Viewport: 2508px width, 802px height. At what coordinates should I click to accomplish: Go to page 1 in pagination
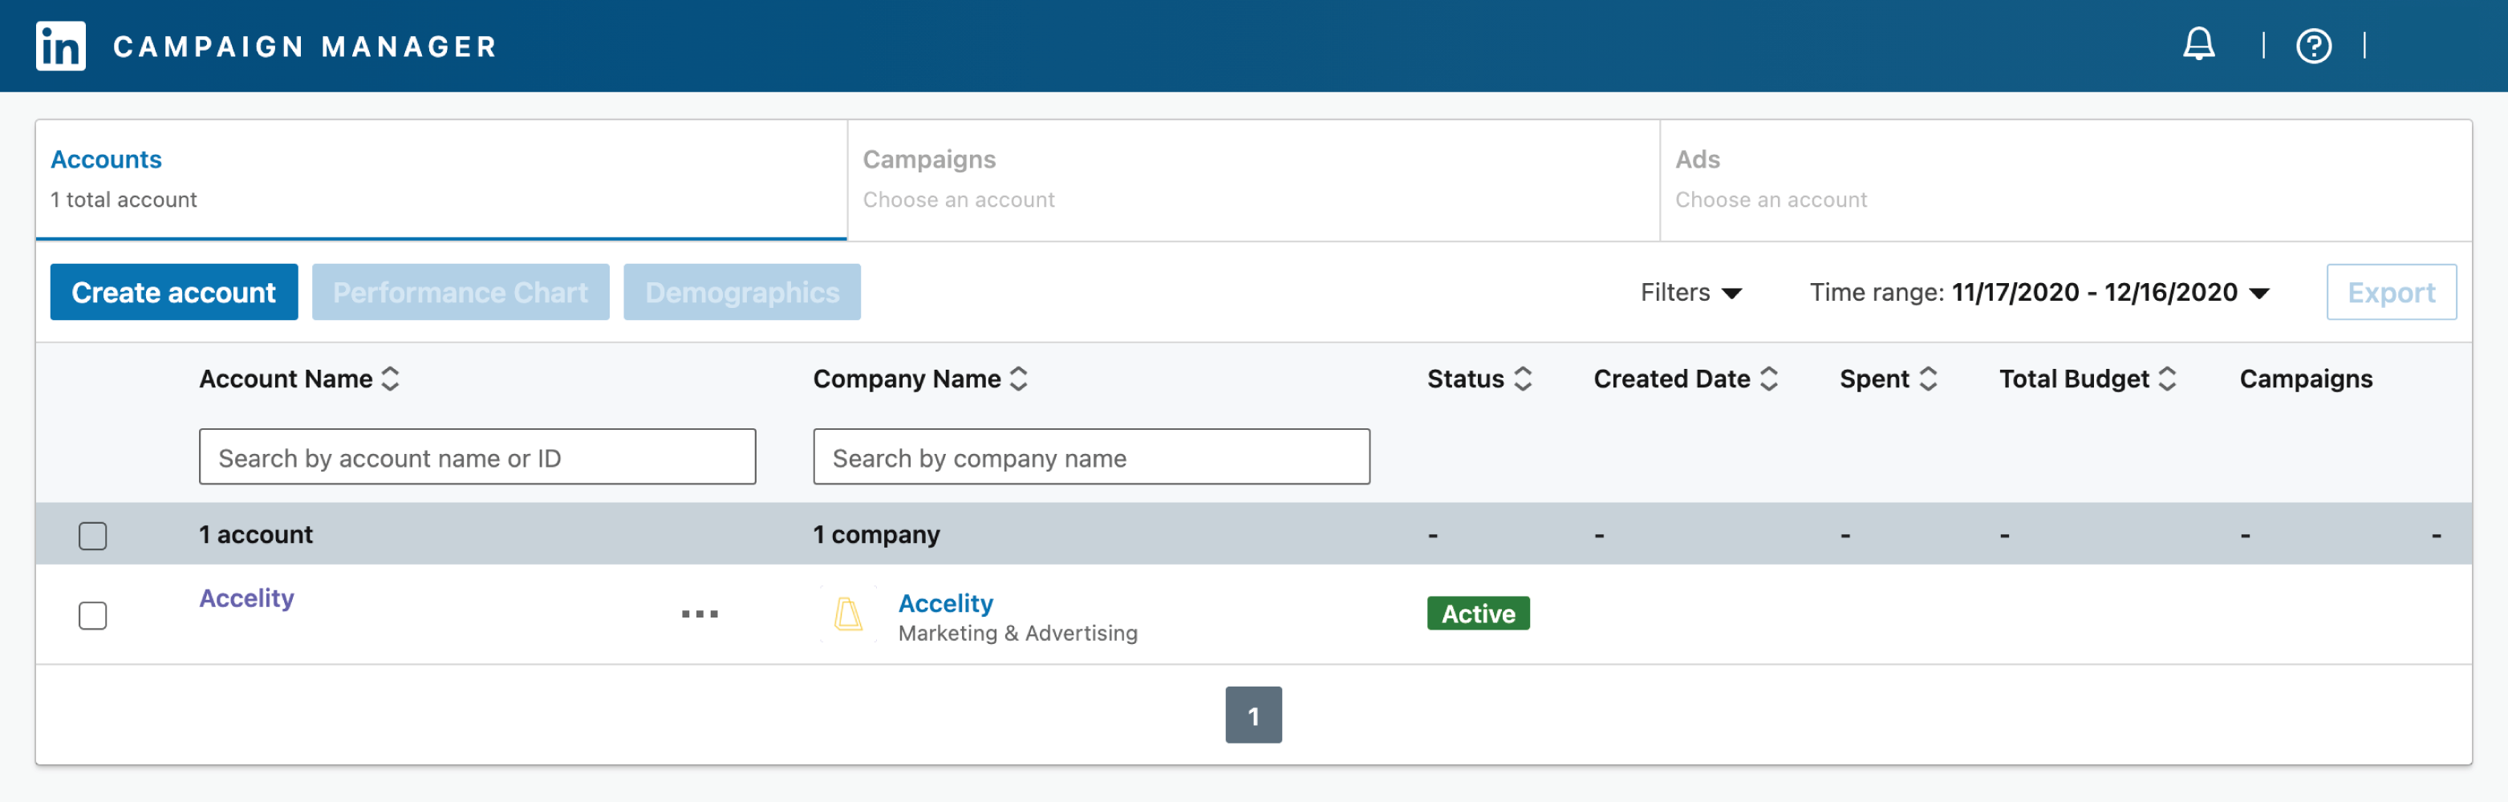tap(1253, 715)
